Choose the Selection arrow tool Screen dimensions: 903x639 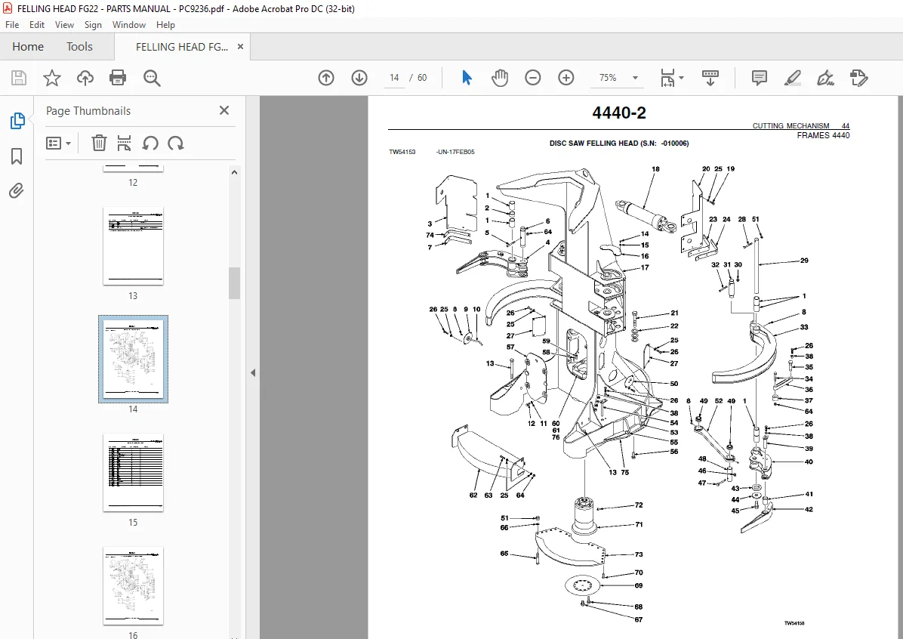[x=467, y=78]
